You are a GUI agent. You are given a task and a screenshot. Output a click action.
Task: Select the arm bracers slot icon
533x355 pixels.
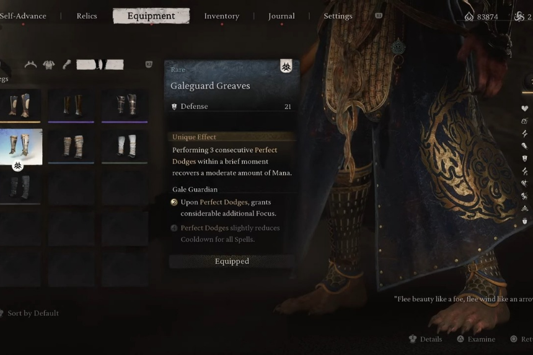[67, 64]
